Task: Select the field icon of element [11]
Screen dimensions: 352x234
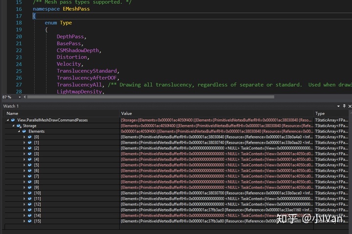Action: click(30, 199)
